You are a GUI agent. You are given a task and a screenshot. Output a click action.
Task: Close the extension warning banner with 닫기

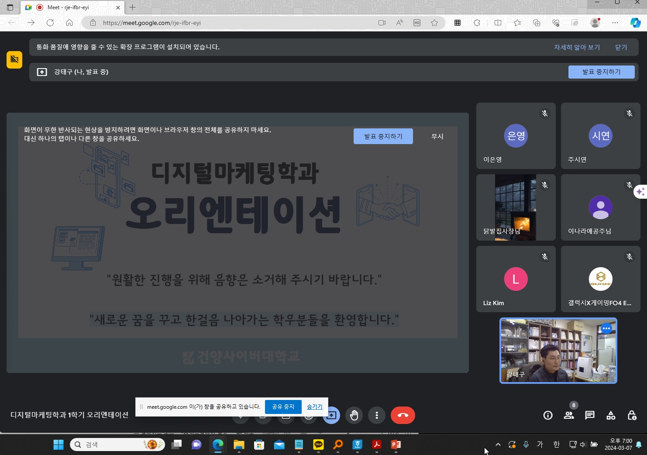point(621,47)
